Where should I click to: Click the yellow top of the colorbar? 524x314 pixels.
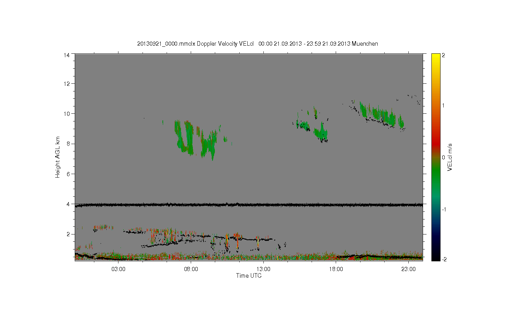tap(436, 58)
